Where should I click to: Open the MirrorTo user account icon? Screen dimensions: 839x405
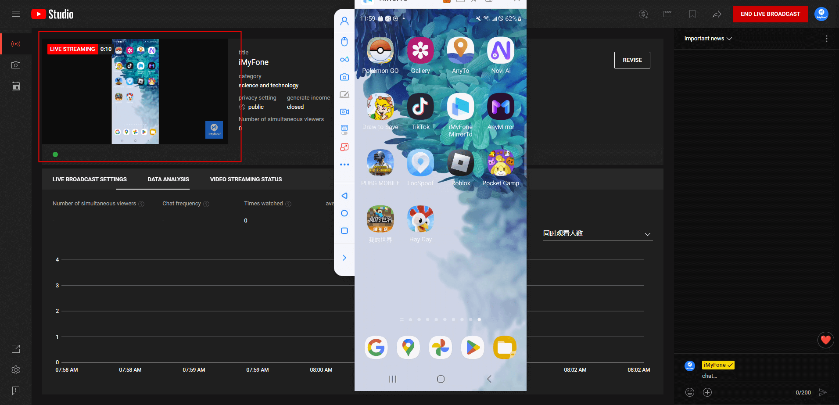coord(344,21)
